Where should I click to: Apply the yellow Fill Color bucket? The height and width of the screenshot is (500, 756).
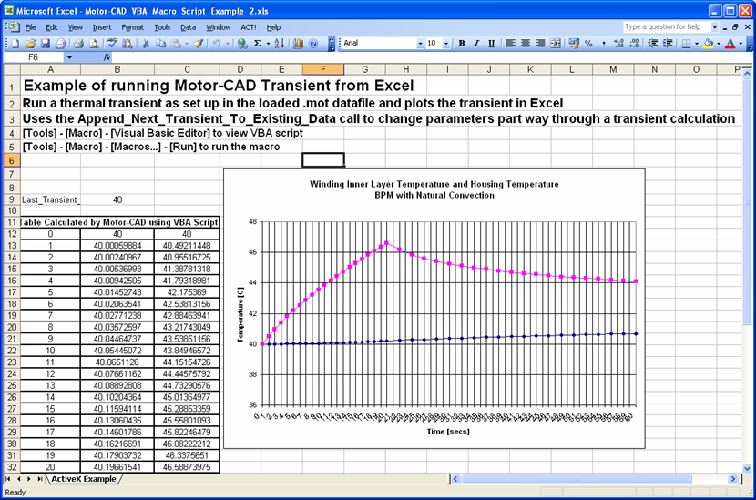click(x=709, y=44)
